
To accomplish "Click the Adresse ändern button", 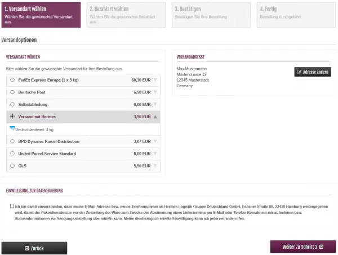I will [x=313, y=73].
